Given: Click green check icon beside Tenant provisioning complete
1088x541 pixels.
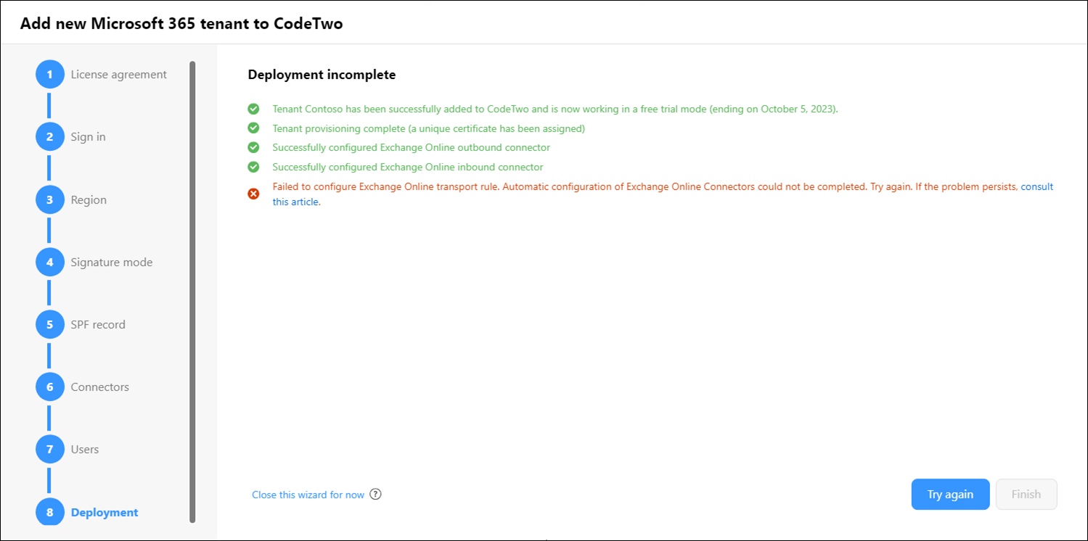Looking at the screenshot, I should (x=253, y=128).
